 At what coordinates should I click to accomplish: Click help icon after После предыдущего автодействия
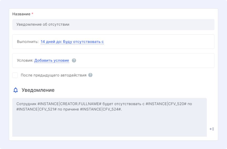pyautogui.click(x=90, y=75)
